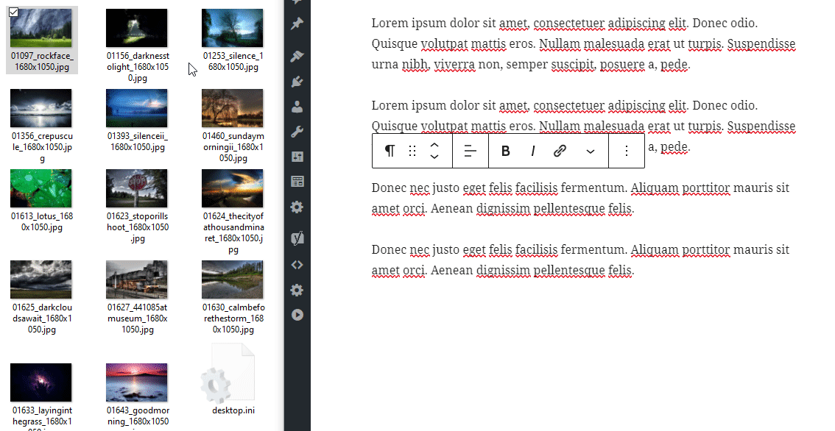The image size is (835, 431).
Task: Click the gear icon above the Yoast icon
Action: pos(297,207)
